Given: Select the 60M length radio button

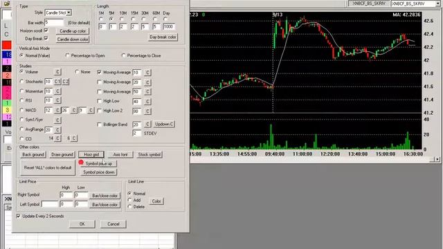Looking at the screenshot, I should pos(155,19).
